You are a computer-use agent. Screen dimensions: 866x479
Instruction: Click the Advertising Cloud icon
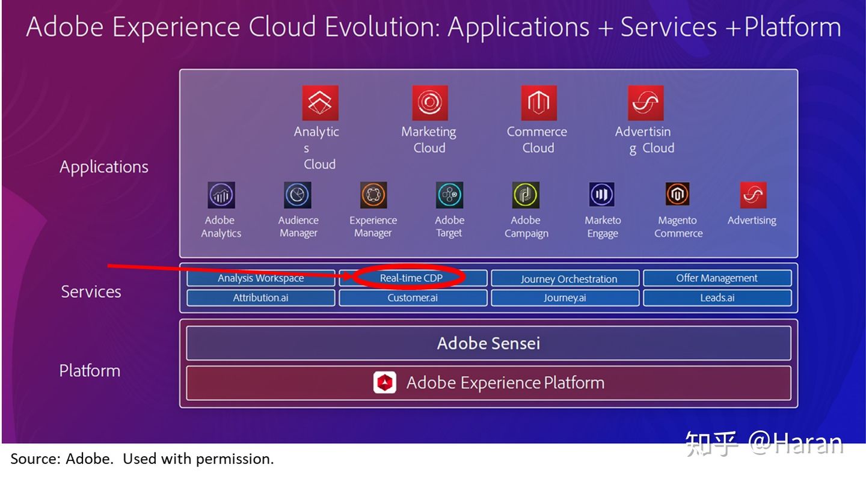tap(646, 103)
